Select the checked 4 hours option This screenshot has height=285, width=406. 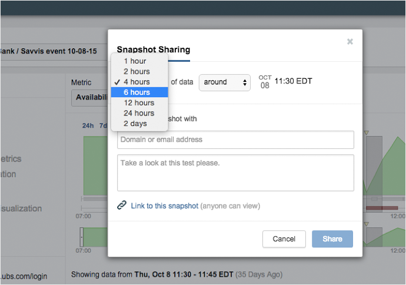pyautogui.click(x=137, y=82)
